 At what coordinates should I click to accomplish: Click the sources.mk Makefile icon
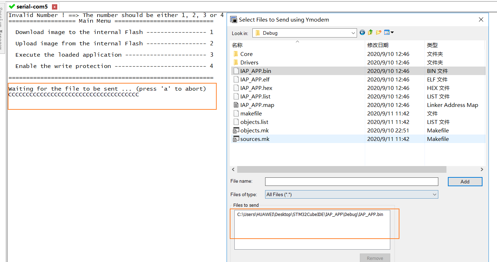point(236,139)
